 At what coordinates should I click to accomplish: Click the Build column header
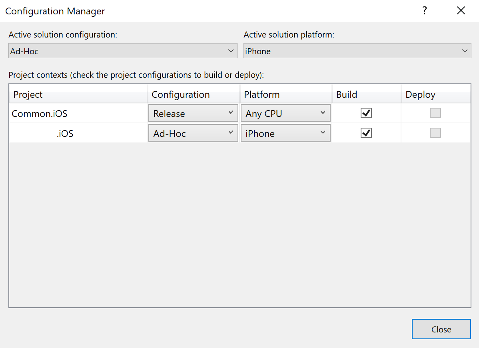click(367, 95)
